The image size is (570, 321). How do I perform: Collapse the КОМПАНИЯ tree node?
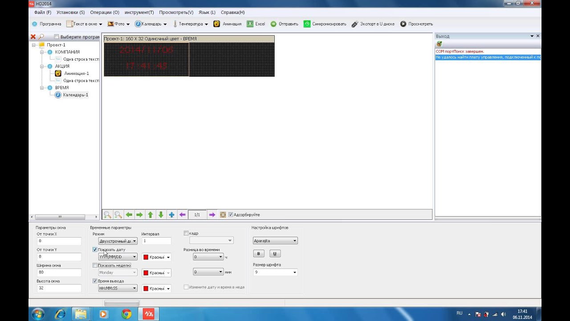point(42,52)
